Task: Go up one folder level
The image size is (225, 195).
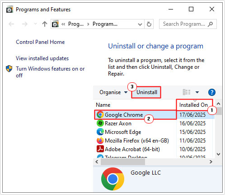Action: point(45,24)
